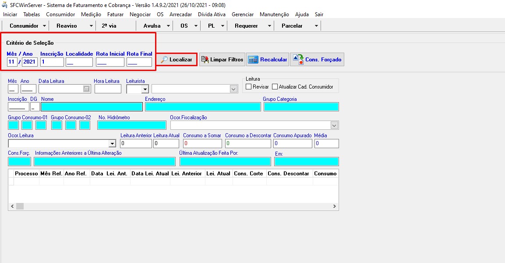The image size is (505, 263).
Task: Click the horizontal scrollbar left arrow
Action: [12, 206]
